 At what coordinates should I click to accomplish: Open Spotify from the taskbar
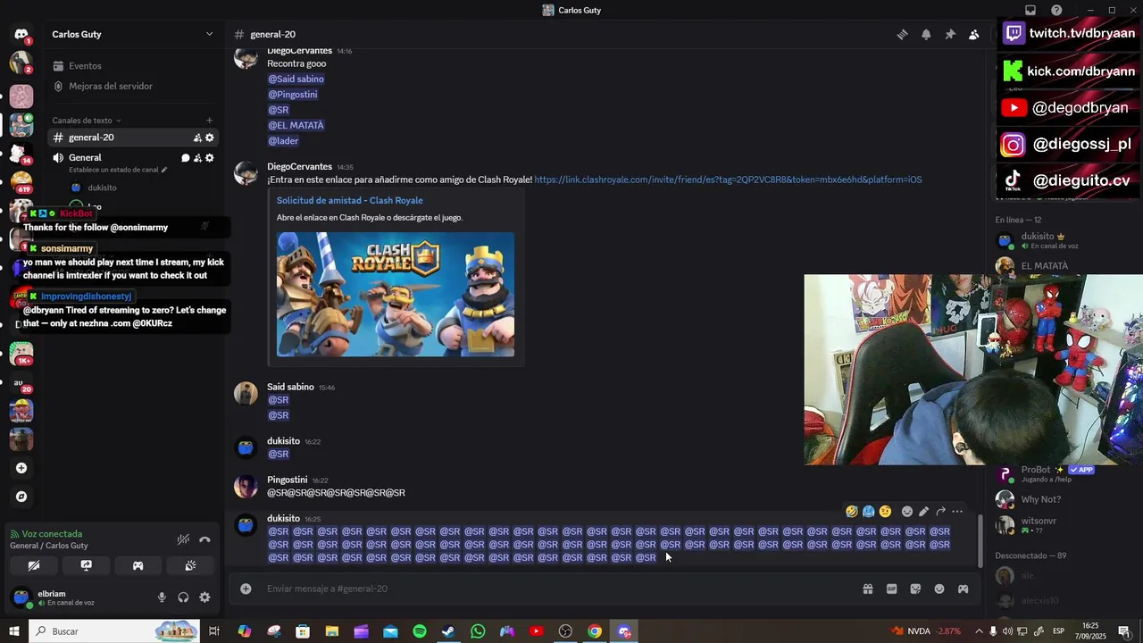(420, 631)
